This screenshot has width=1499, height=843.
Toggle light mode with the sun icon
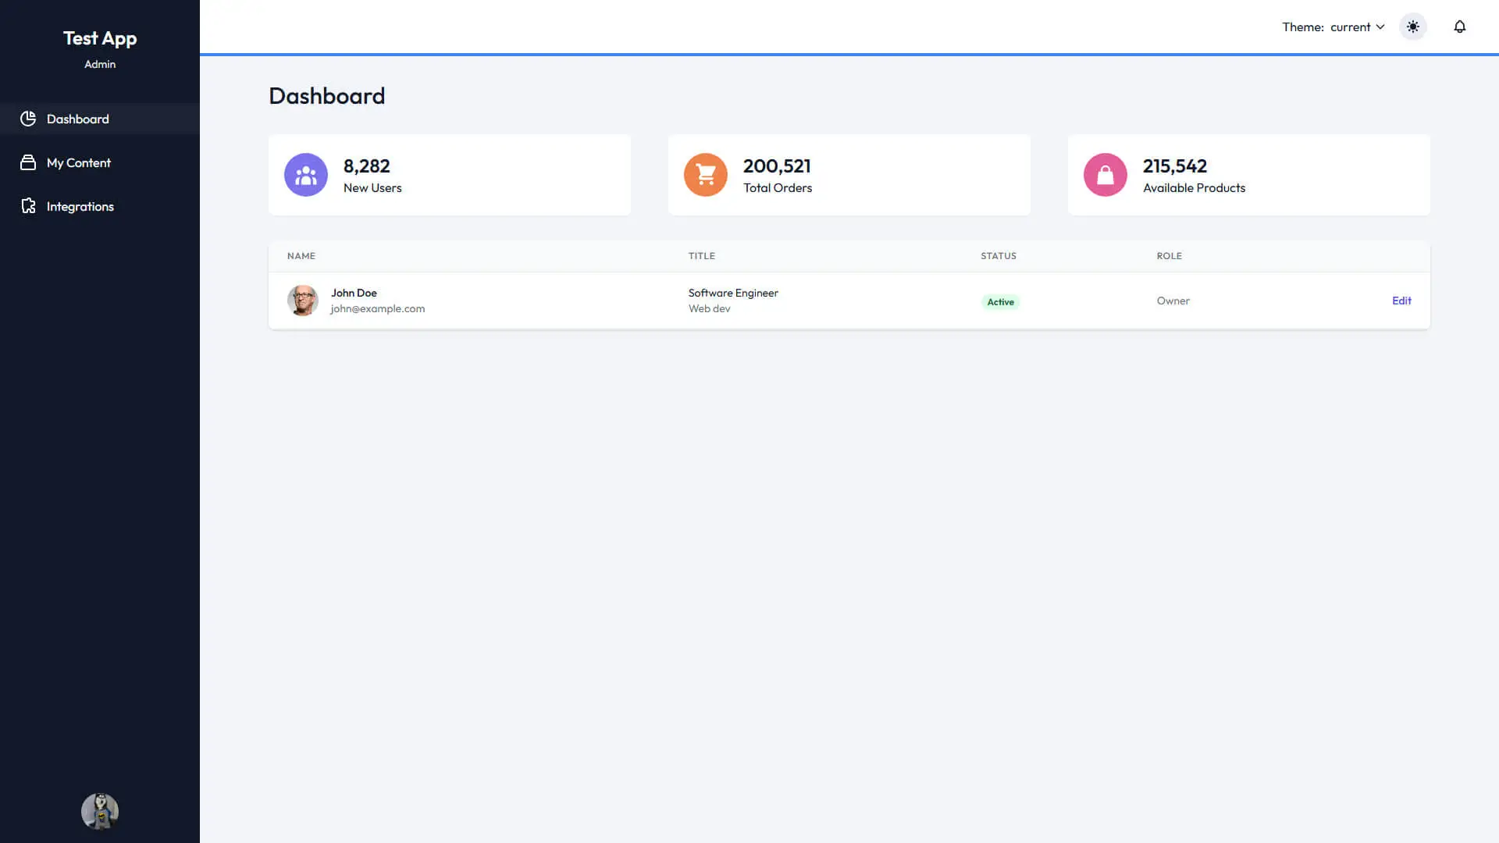point(1412,26)
